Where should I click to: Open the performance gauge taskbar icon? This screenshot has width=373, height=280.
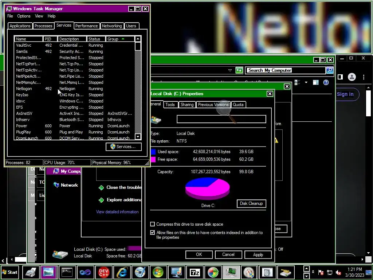point(249,272)
